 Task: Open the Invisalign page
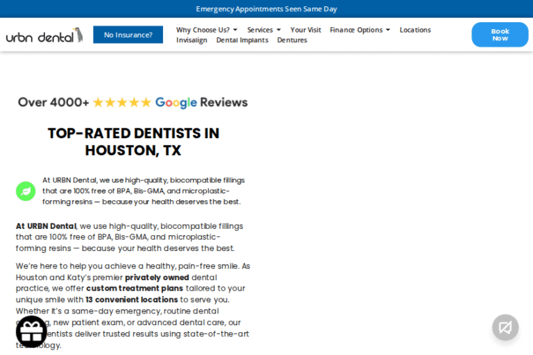[x=192, y=40]
